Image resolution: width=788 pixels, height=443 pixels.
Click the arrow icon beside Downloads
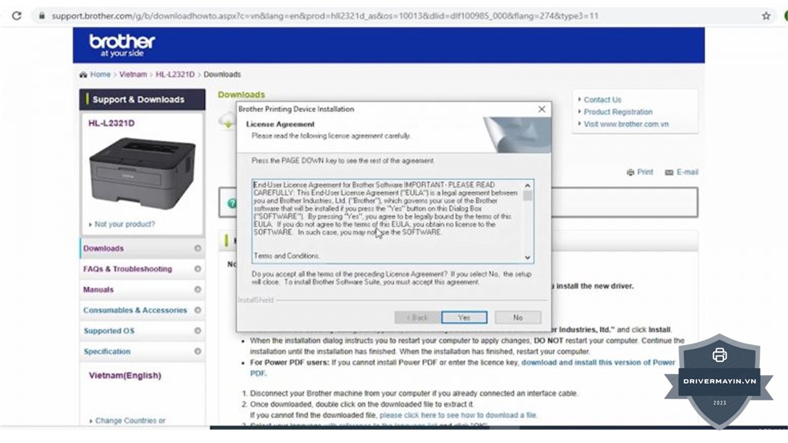[198, 249]
